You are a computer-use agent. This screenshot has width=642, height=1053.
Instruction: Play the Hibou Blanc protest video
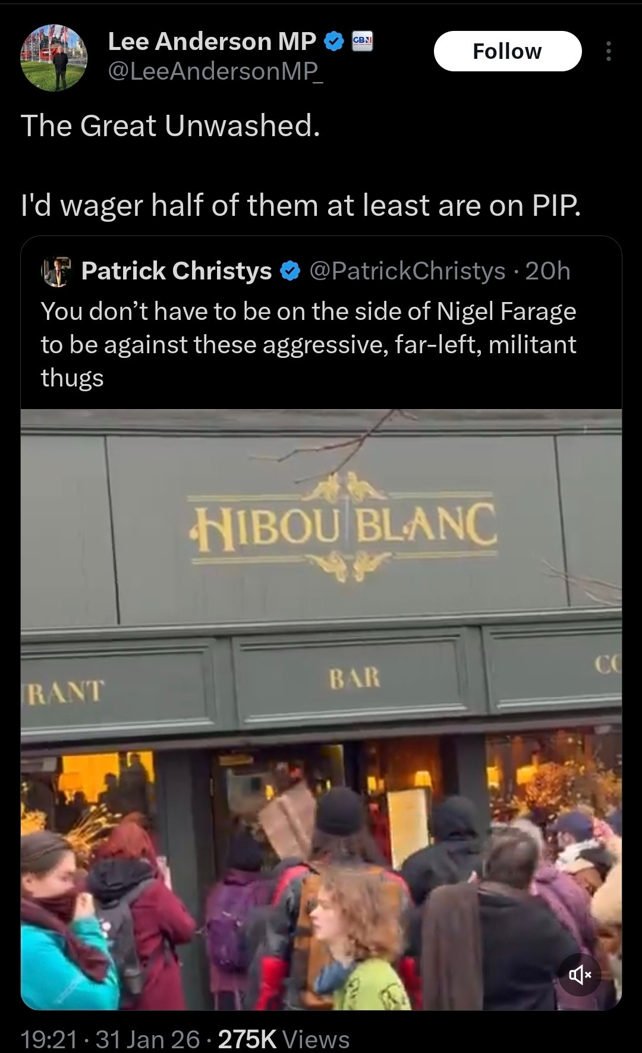click(x=321, y=709)
